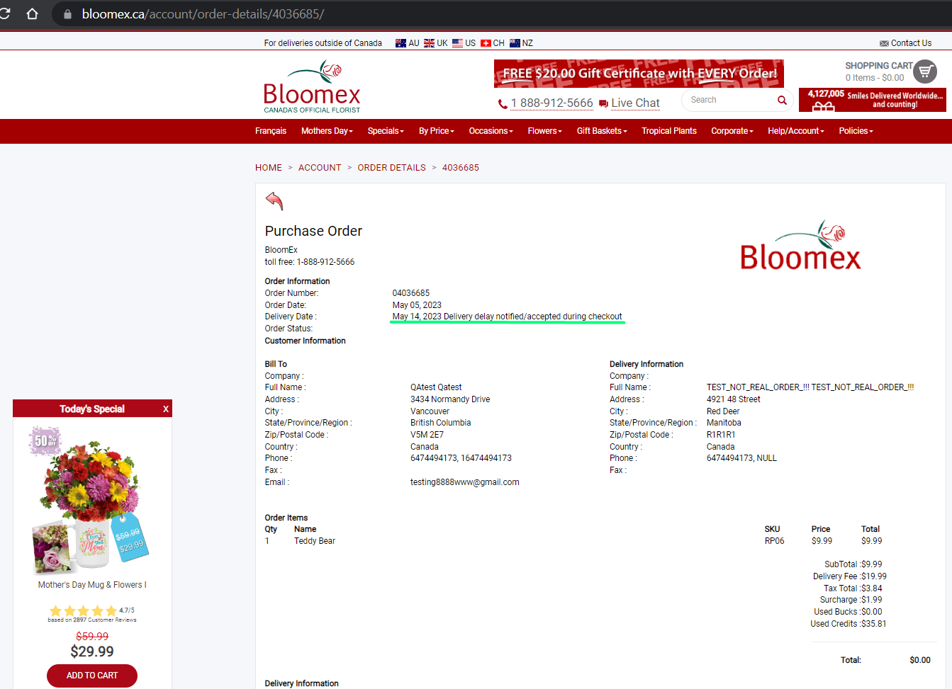Click the search magnifier icon
Screen dimensions: 952x689
[782, 101]
